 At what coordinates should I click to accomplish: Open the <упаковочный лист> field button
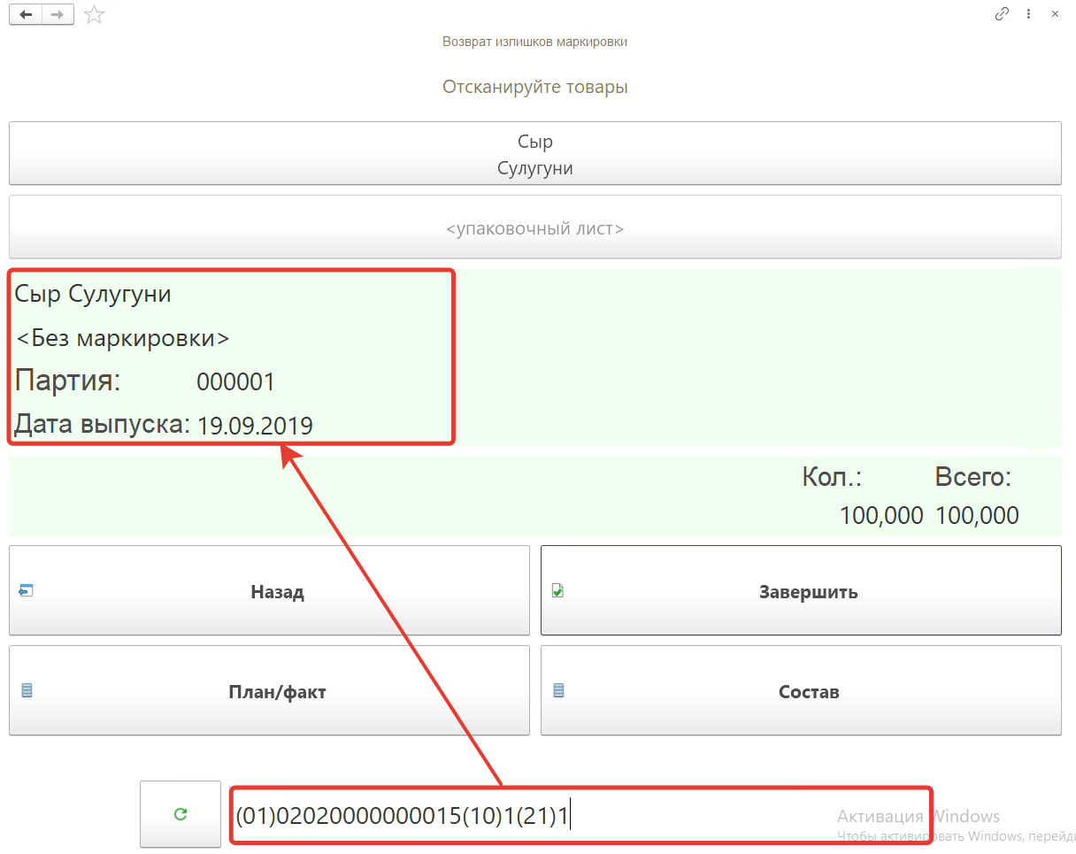pyautogui.click(x=534, y=228)
